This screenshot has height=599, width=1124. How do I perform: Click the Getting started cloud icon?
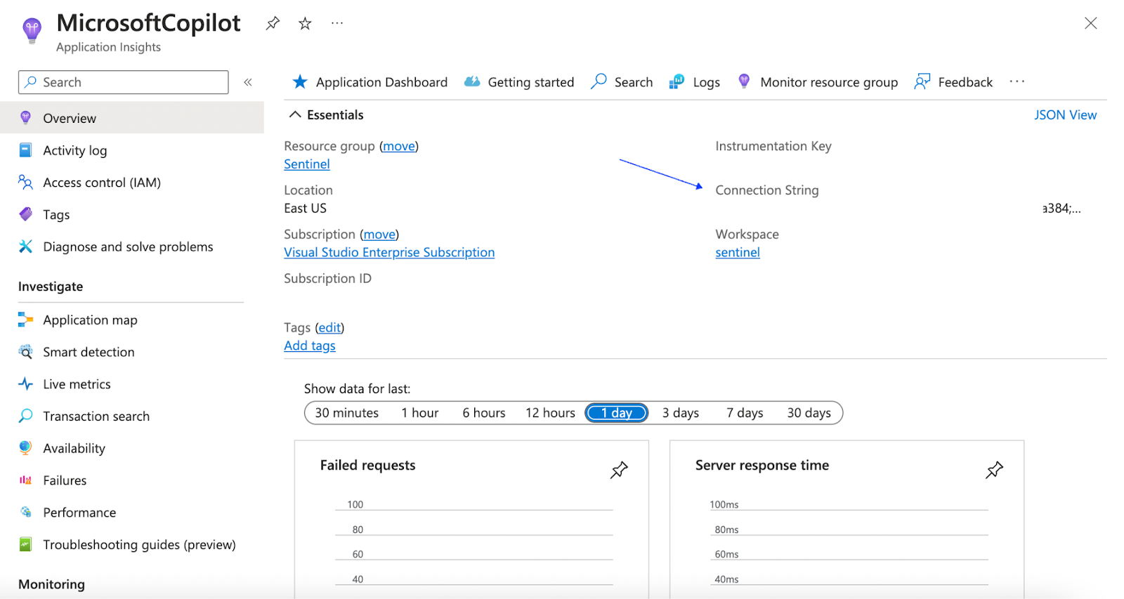(472, 82)
